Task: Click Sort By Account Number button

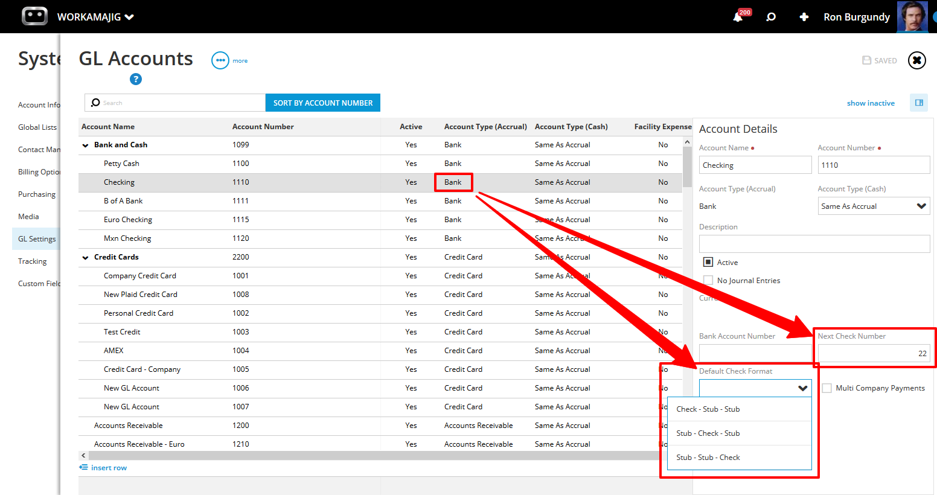Action: click(323, 103)
